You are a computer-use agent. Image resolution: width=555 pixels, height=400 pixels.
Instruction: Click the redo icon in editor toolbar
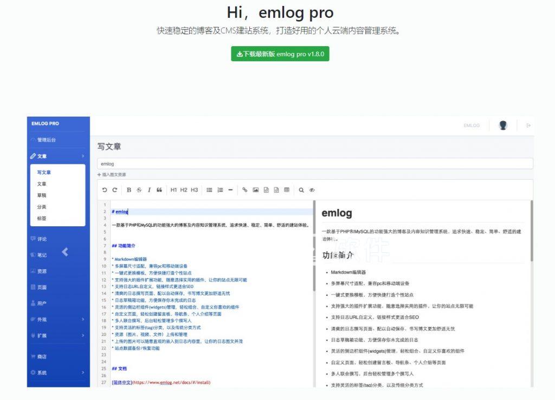(x=114, y=190)
